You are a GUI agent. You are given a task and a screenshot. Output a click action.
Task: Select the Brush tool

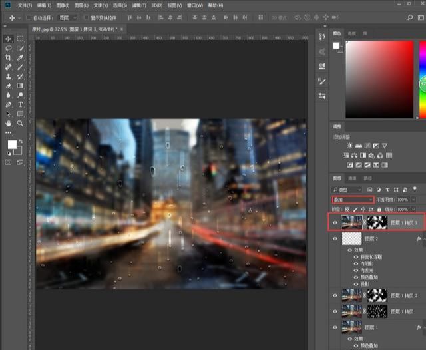coord(20,67)
